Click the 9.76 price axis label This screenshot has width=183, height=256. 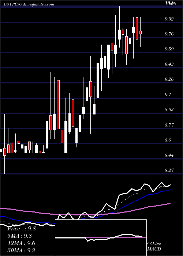coord(169,34)
